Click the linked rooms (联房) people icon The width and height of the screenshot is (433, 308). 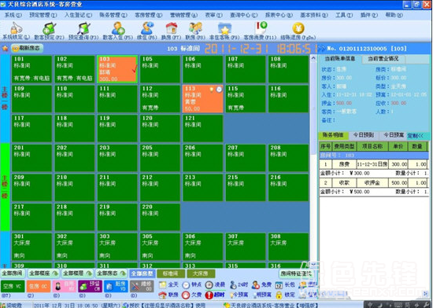point(195,28)
